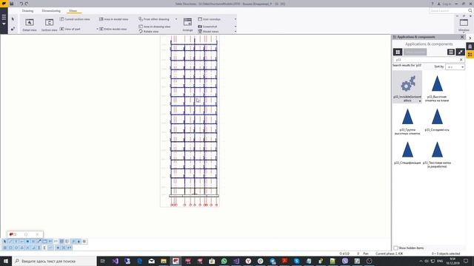This screenshot has width=474, height=266.
Task: Switch to list view in components panel
Action: coord(451,52)
